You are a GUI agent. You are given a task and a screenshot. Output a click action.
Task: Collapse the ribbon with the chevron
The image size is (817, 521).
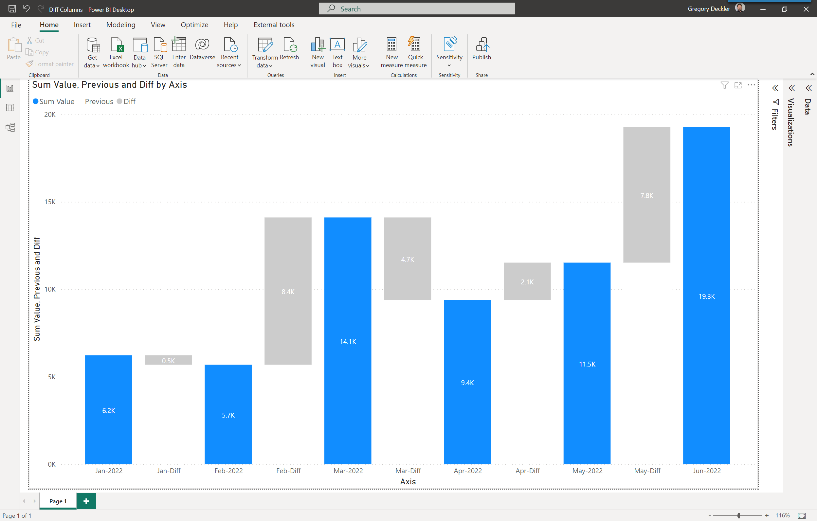812,74
